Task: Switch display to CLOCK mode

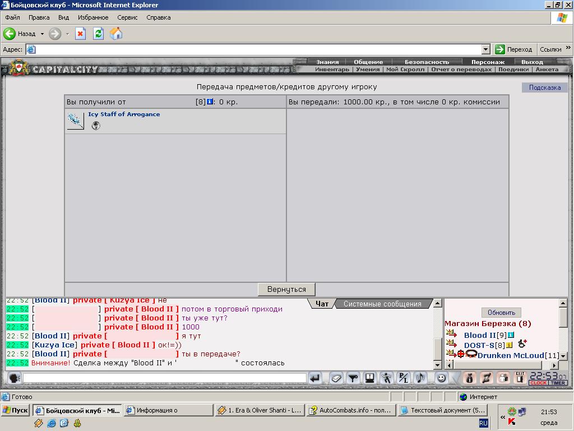Action: click(538, 383)
